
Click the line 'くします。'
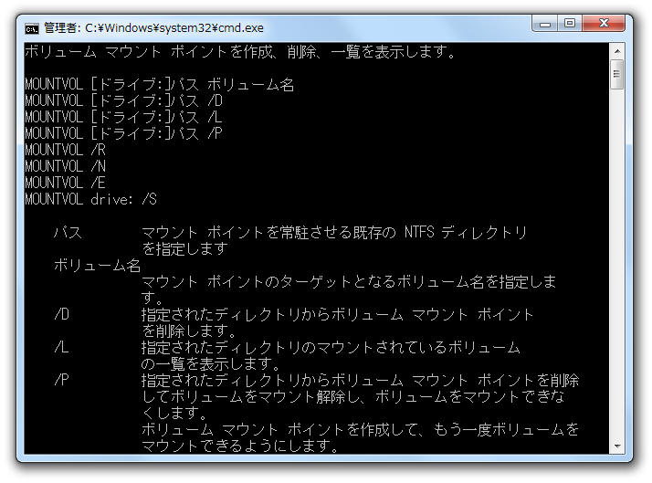174,414
